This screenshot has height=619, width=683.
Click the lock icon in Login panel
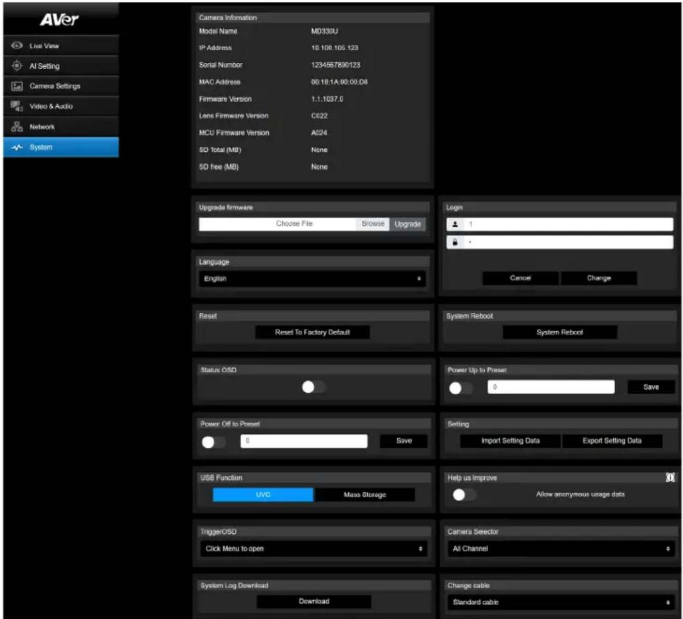click(x=455, y=242)
